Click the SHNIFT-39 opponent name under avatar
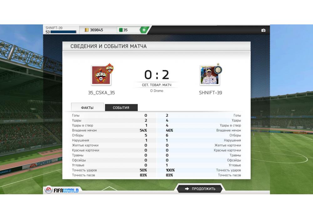 (x=210, y=93)
